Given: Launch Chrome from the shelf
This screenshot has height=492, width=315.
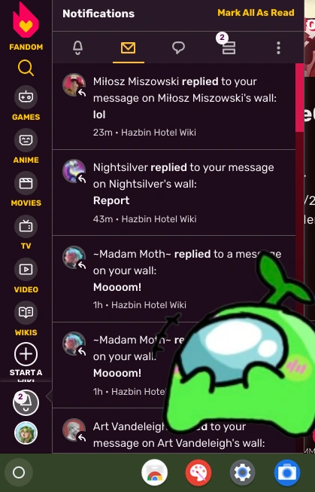Looking at the screenshot, I should [x=154, y=472].
